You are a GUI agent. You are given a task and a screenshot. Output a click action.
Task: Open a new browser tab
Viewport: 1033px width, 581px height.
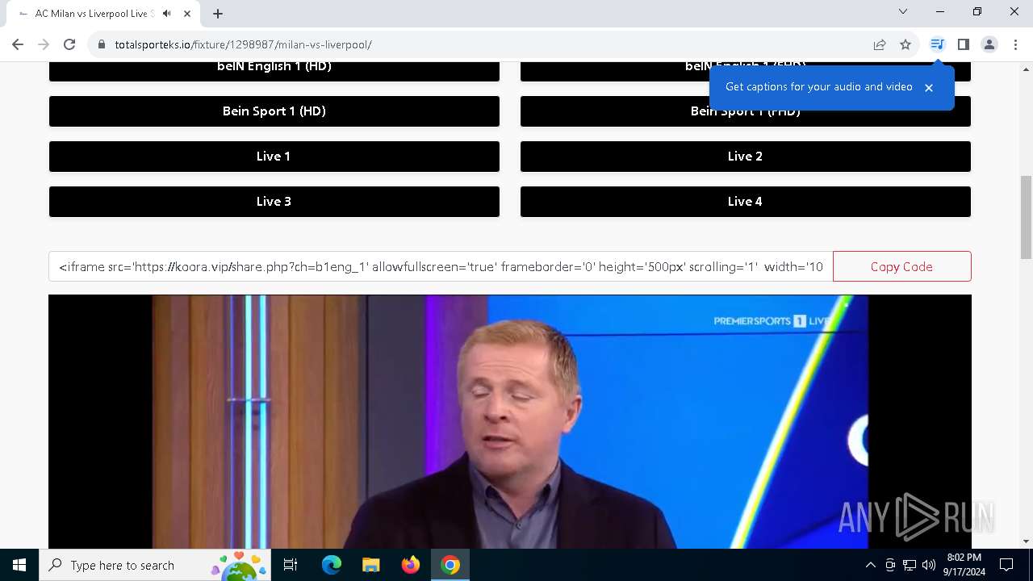tap(218, 14)
